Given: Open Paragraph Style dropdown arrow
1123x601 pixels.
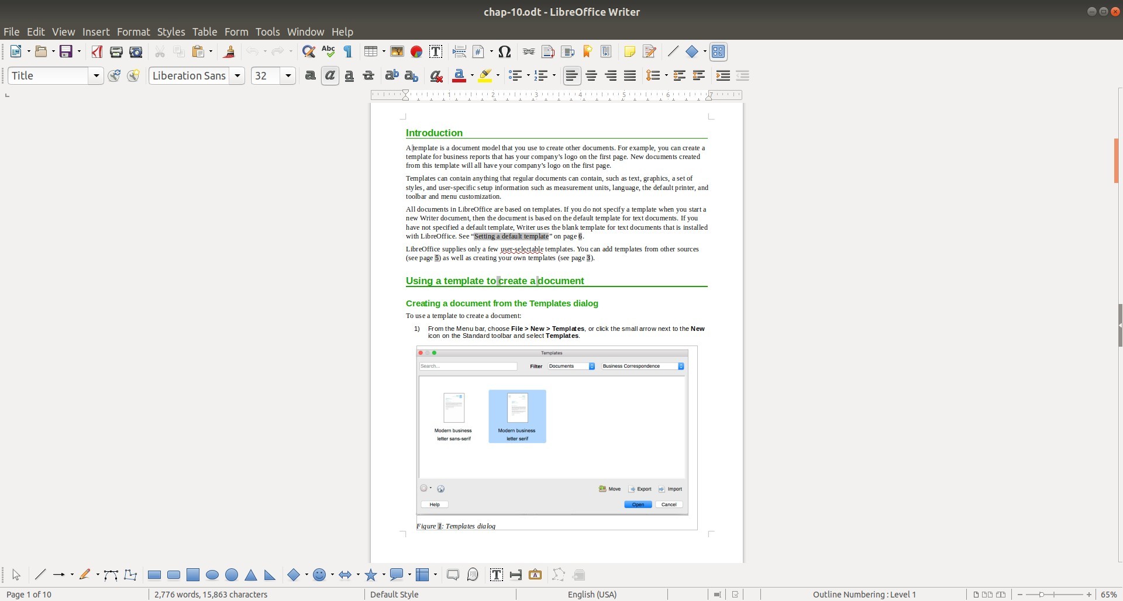Looking at the screenshot, I should point(96,75).
